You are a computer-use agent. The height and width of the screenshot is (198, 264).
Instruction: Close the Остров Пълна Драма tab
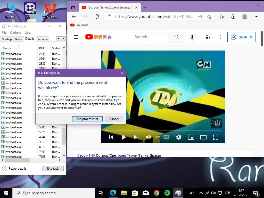[x=137, y=7]
